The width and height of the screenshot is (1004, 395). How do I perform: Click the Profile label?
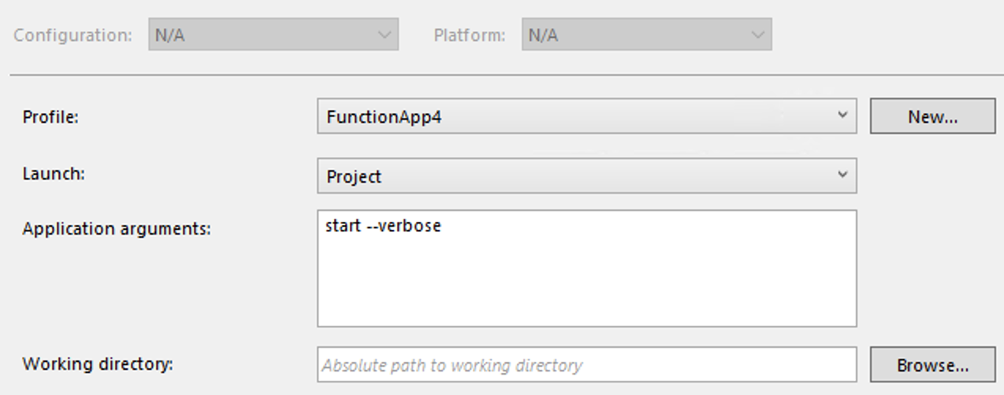[51, 117]
